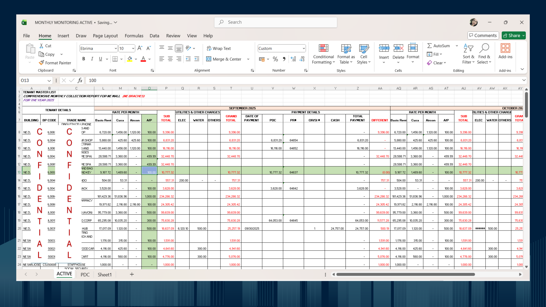Expand the Custom number format dropdown

pos(304,49)
